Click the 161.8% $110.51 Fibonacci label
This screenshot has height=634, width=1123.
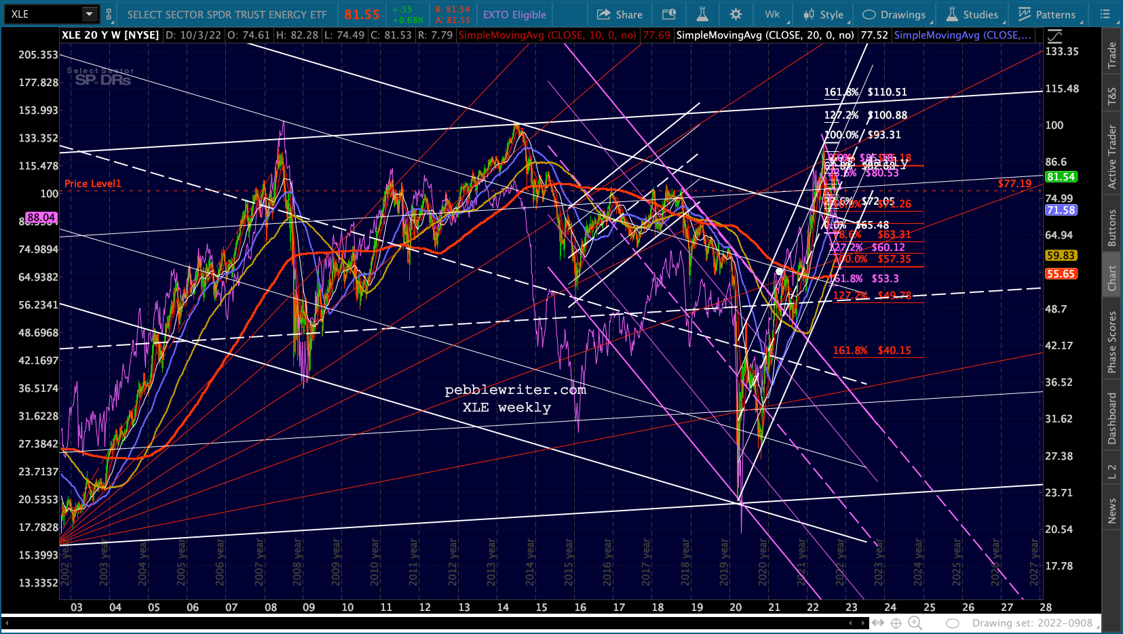tap(865, 92)
